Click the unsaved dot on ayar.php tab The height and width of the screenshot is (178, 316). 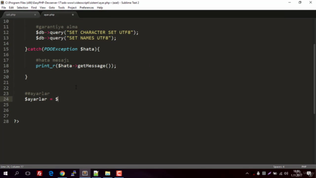(73, 15)
